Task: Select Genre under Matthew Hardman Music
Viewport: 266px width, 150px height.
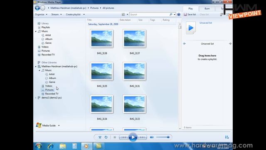Action: (x=52, y=82)
